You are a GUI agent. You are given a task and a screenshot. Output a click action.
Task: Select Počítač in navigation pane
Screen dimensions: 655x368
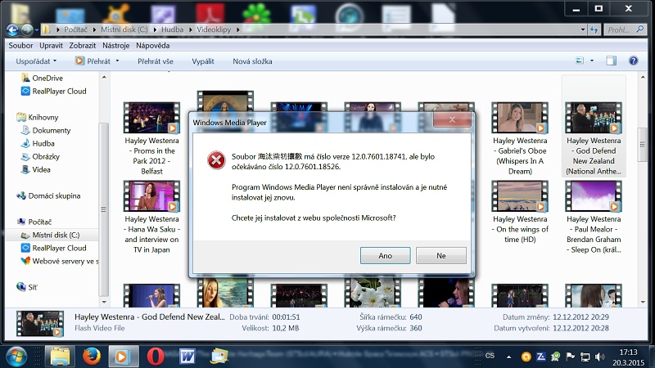pyautogui.click(x=34, y=222)
